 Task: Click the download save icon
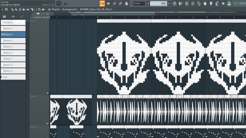tap(229, 3)
